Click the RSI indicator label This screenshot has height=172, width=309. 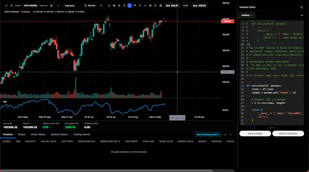[x=5, y=102]
